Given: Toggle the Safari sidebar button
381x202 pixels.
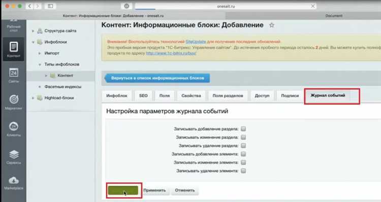Looking at the screenshot, I should 50,6.
